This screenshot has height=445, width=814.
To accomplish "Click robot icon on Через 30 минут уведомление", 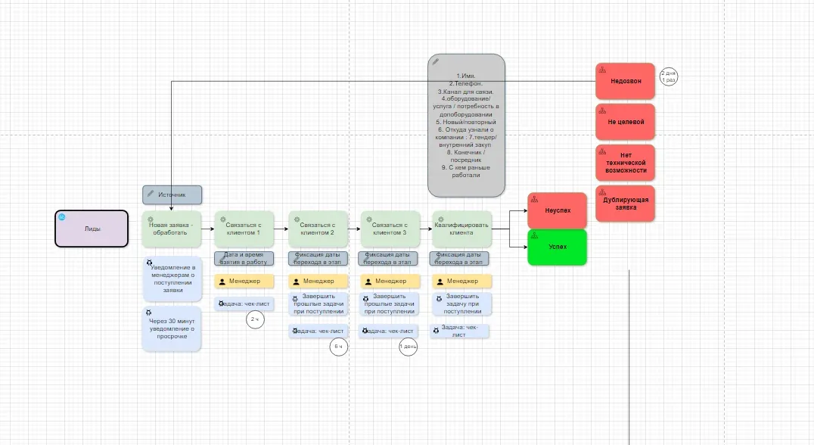I will [x=148, y=313].
